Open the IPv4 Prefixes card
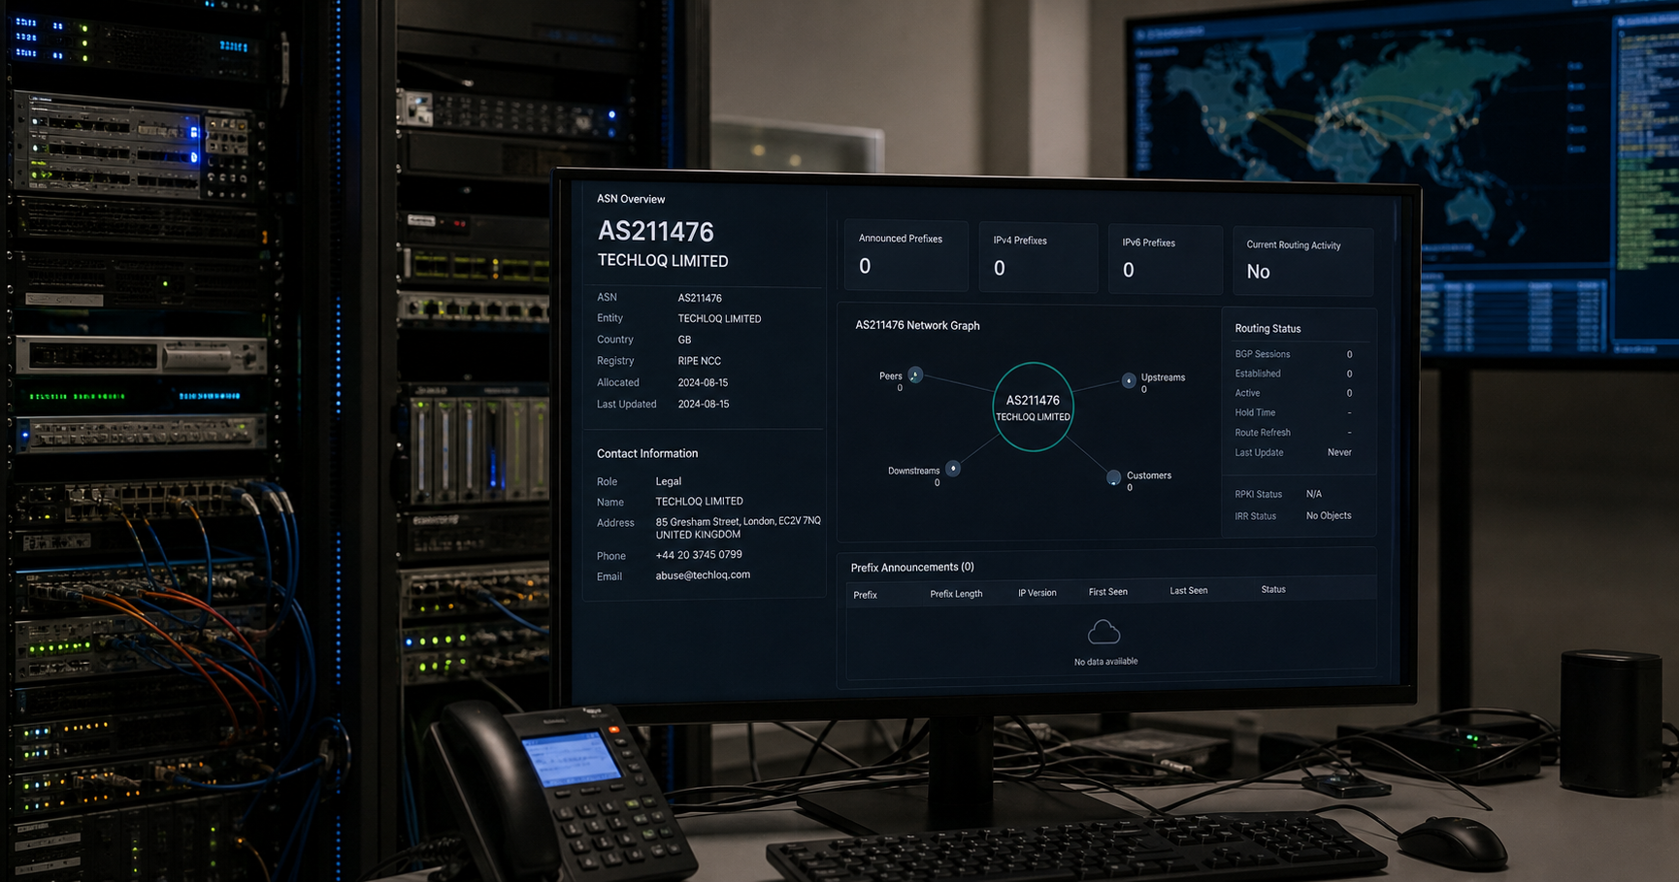Viewport: 1679px width, 882px height. pyautogui.click(x=1038, y=256)
